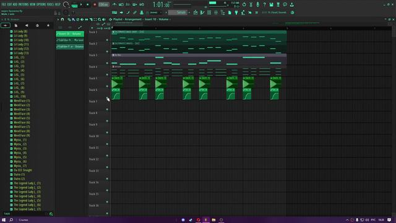This screenshot has height=223, width=396.
Task: Select the Delete tool in playlist
Action: click(77, 19)
